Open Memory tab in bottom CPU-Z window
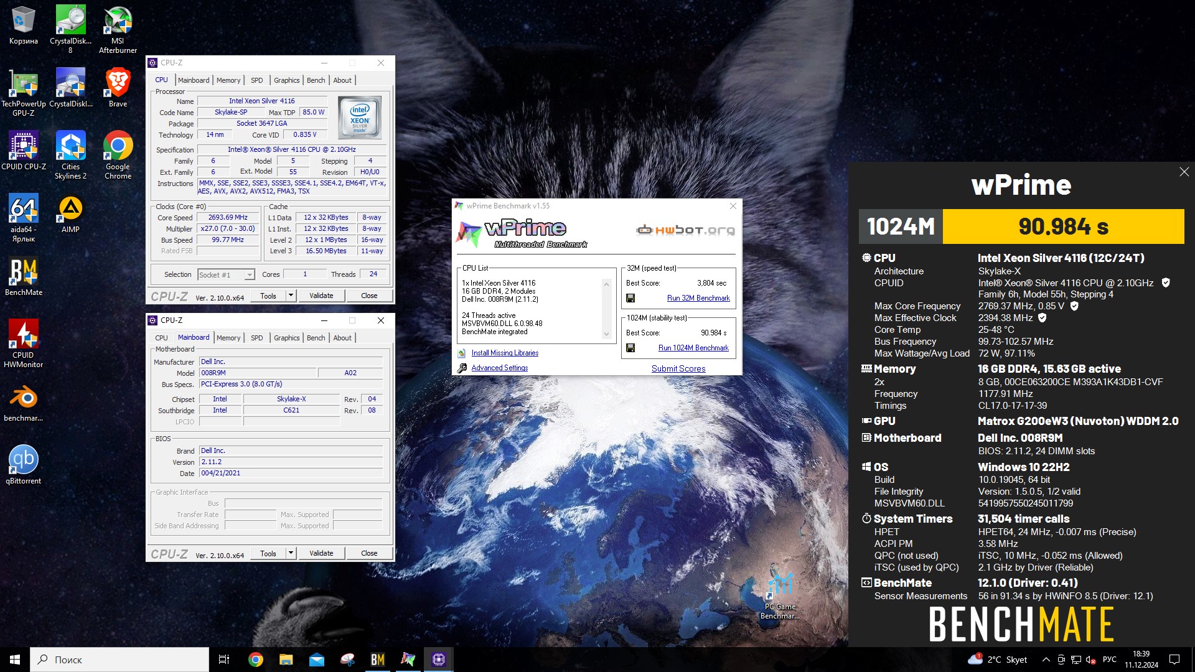The width and height of the screenshot is (1195, 672). click(228, 338)
